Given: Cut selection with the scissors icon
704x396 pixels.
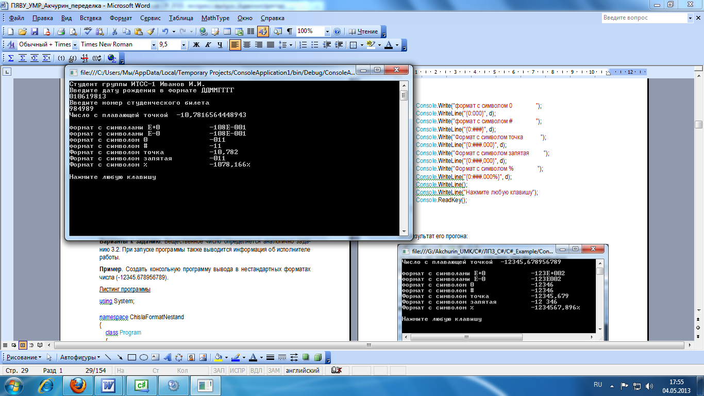Looking at the screenshot, I should tap(114, 31).
